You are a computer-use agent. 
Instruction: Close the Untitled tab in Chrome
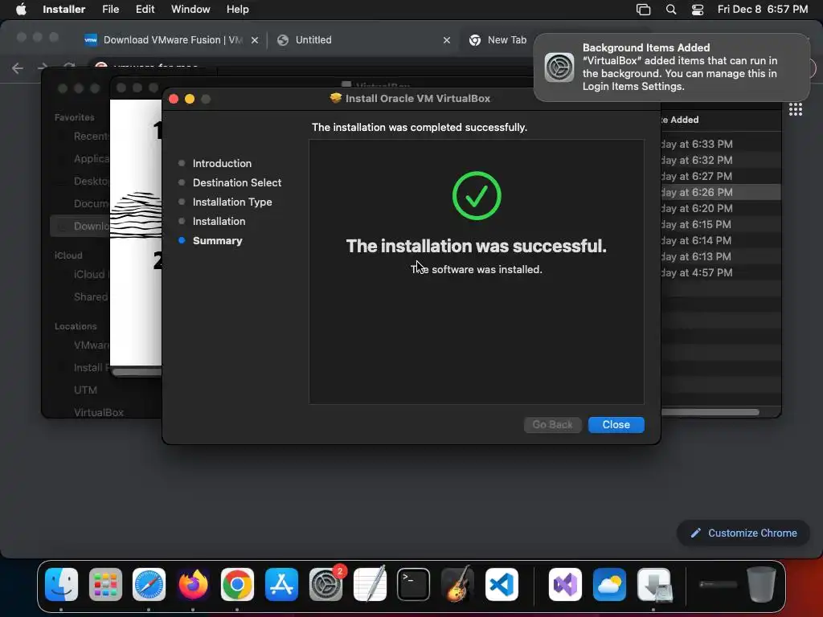click(x=447, y=40)
